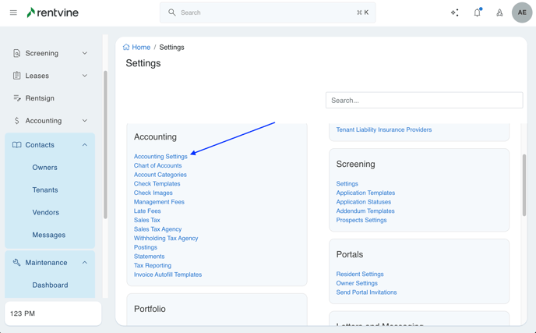Click the settings Search field

(424, 100)
